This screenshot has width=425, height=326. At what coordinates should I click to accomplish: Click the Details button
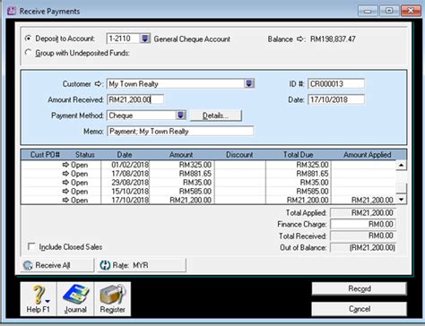click(216, 116)
